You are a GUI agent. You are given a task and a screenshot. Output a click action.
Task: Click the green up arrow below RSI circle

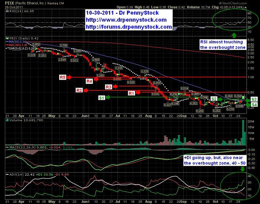click(x=234, y=35)
